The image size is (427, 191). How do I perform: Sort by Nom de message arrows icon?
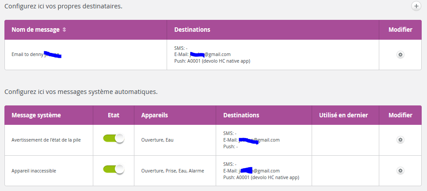pos(64,30)
